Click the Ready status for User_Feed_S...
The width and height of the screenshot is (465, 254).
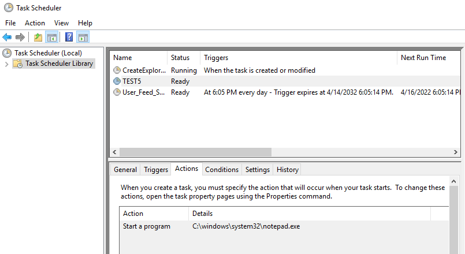tap(180, 92)
